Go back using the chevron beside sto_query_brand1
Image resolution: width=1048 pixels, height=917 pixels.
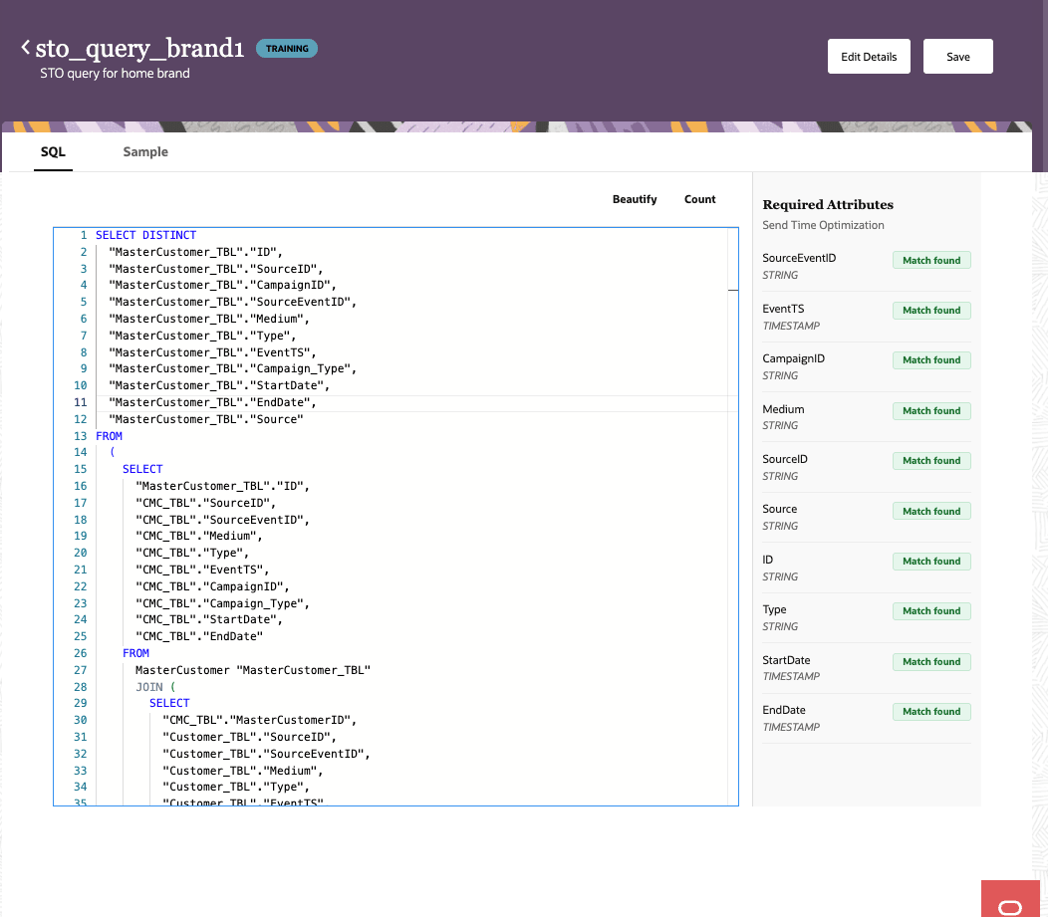pos(25,48)
